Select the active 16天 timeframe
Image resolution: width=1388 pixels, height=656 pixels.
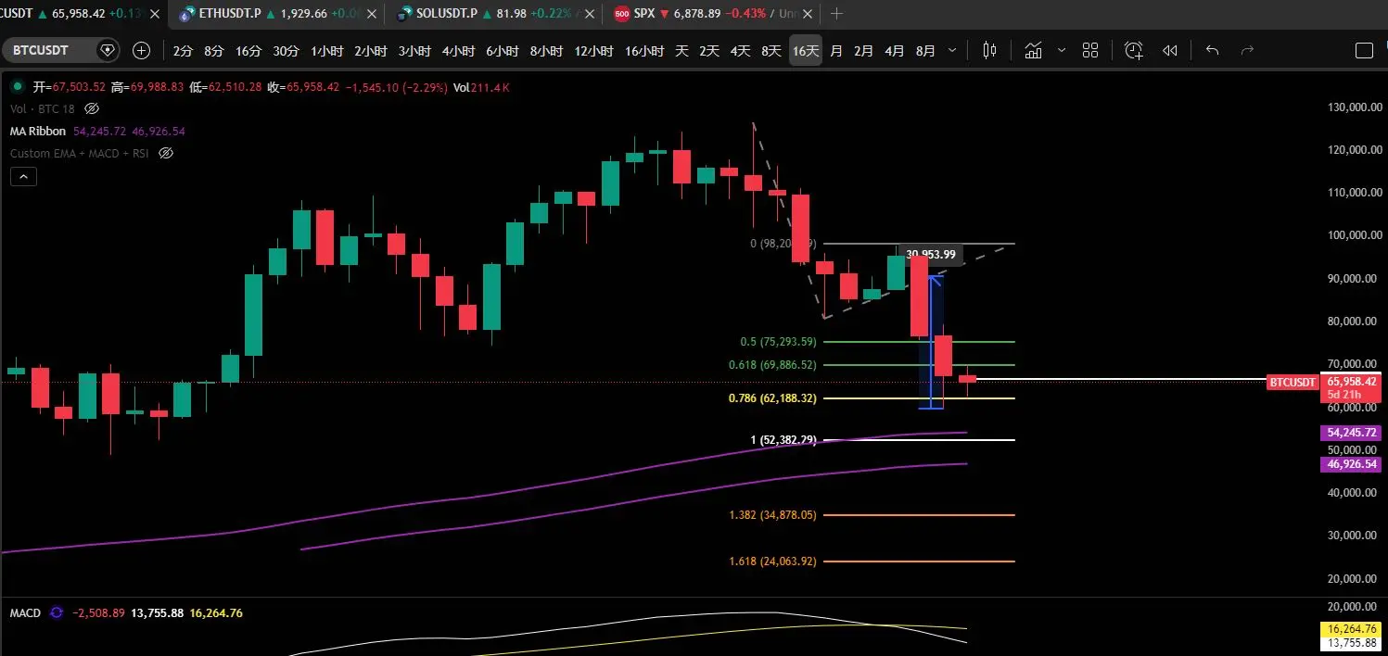tap(806, 51)
